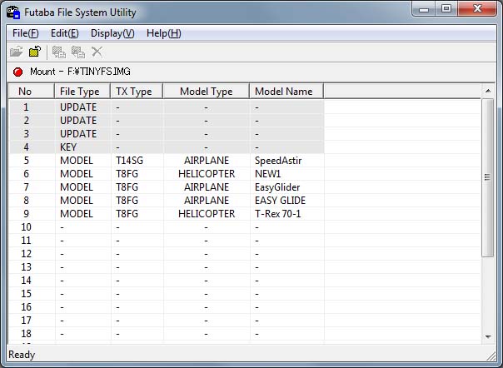Click the TX Type column header
Image resolution: width=503 pixels, height=368 pixels.
pyautogui.click(x=136, y=92)
